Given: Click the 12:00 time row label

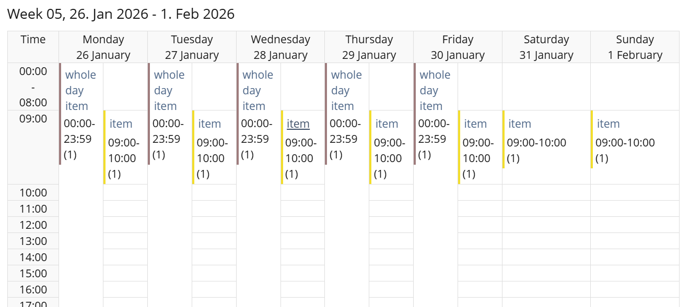Looking at the screenshot, I should click(33, 225).
